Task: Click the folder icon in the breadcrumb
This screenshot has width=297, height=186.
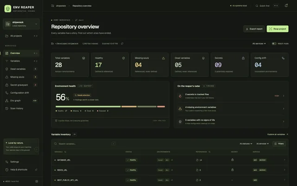Action: pyautogui.click(x=52, y=6)
